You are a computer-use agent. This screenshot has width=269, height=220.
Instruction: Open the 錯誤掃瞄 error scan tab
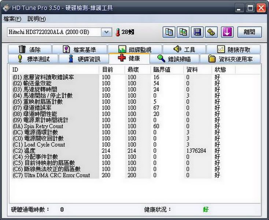tap(174, 59)
